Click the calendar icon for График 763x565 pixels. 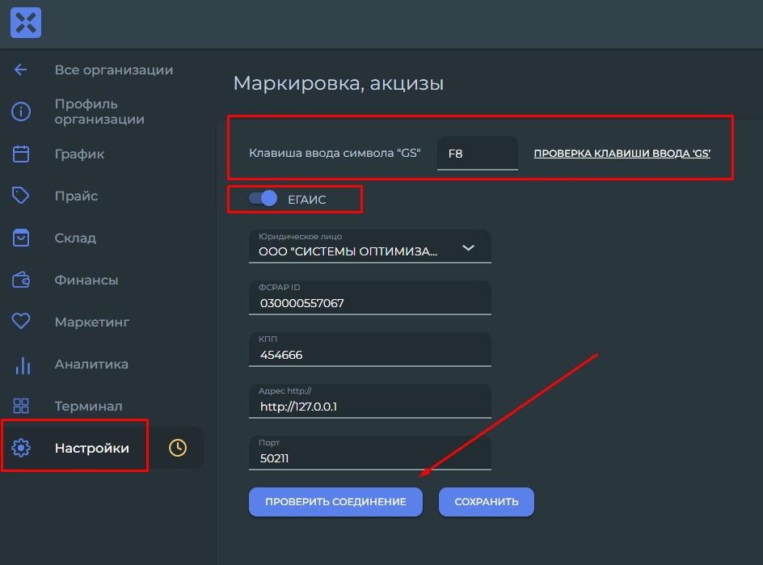pos(21,154)
